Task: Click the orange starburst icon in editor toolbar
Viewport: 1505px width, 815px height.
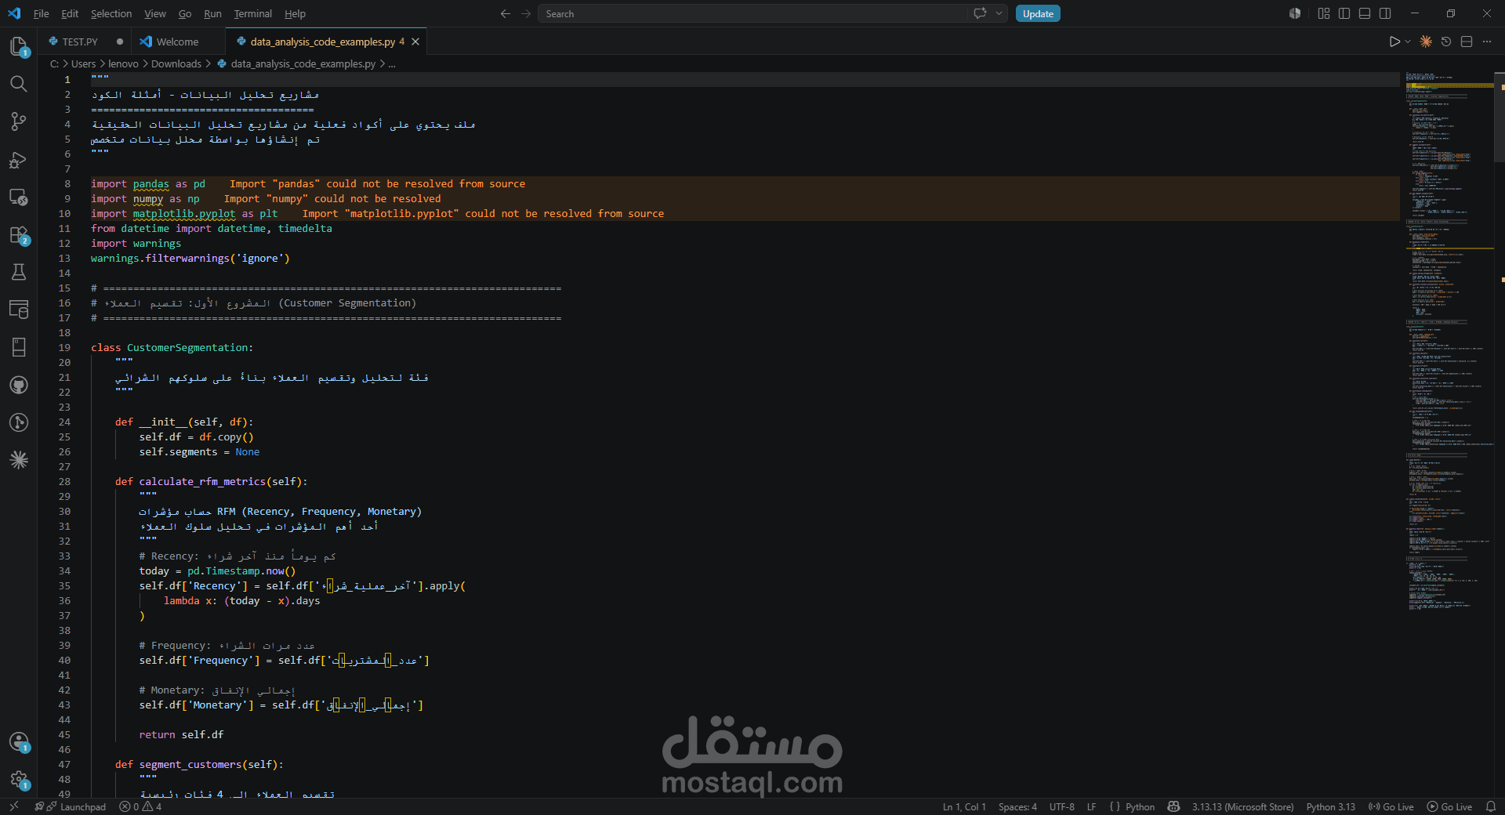Action: tap(1426, 42)
